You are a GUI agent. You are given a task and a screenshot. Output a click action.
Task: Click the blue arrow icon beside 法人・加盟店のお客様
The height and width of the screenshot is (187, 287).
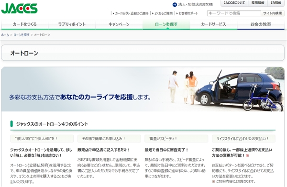tap(175, 4)
